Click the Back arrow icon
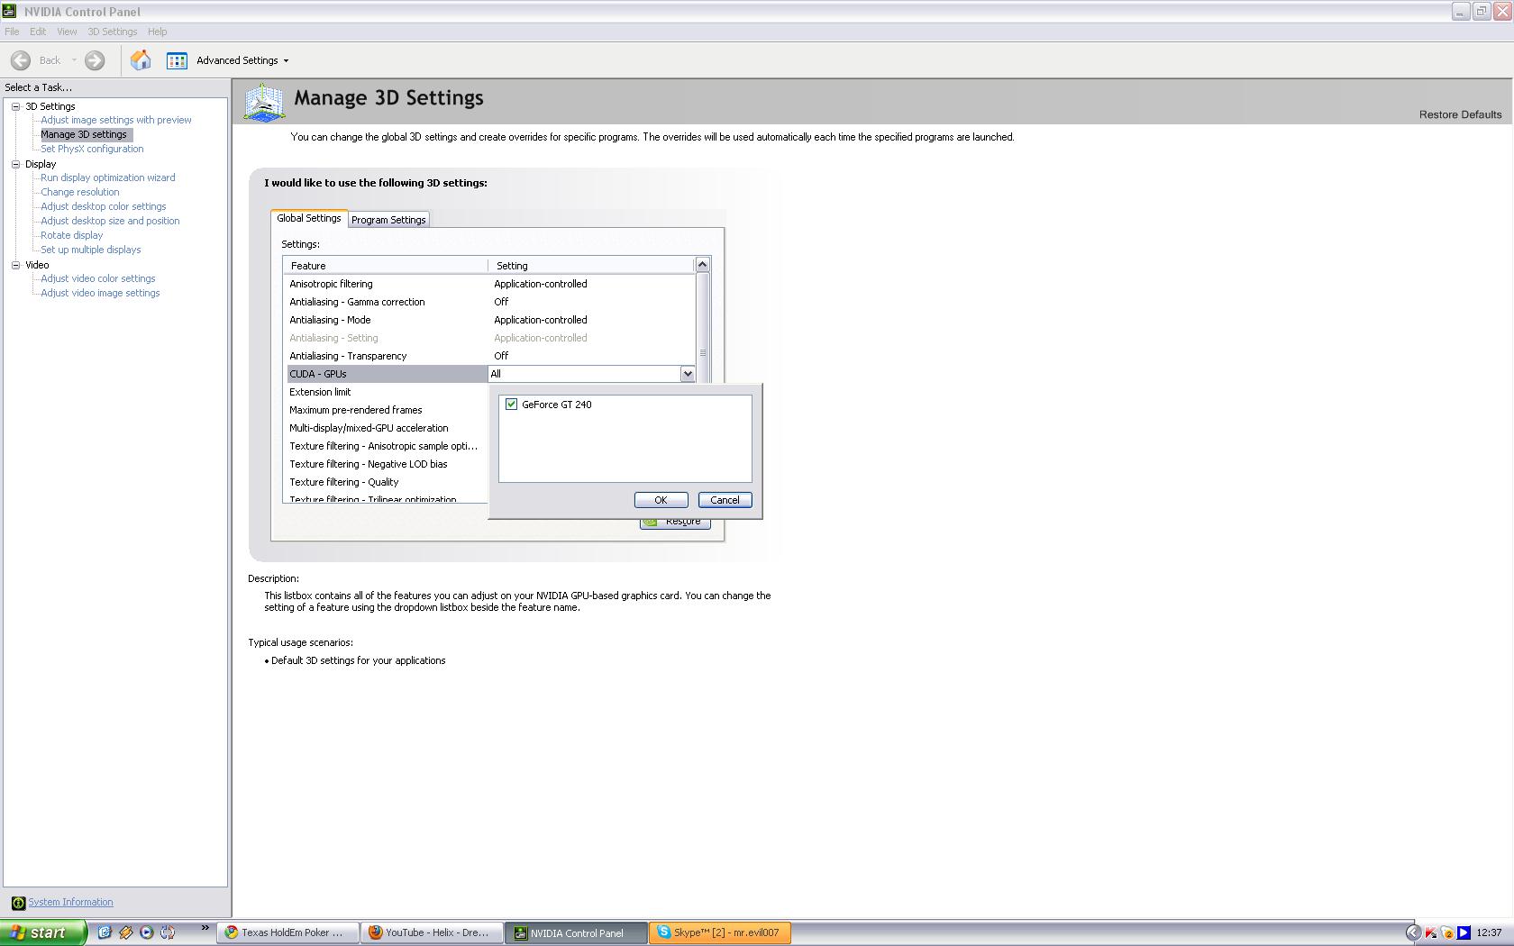This screenshot has width=1514, height=946. (x=21, y=60)
